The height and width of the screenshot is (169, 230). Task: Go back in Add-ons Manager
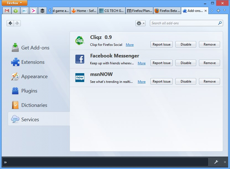tap(10, 23)
